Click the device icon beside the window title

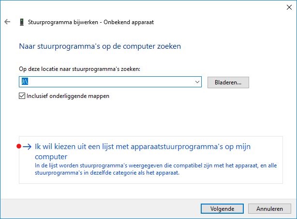coord(22,22)
